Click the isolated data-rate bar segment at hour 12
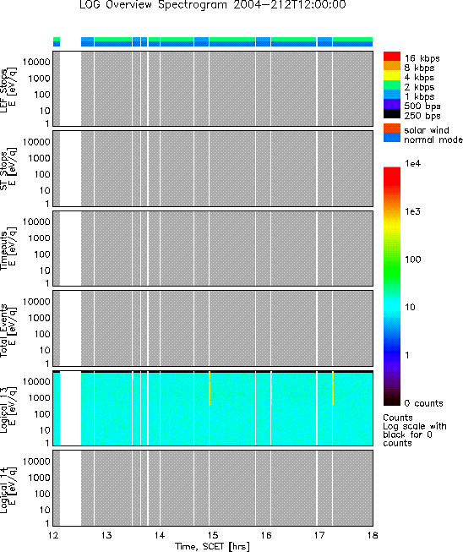The height and width of the screenshot is (552, 463). point(57,41)
